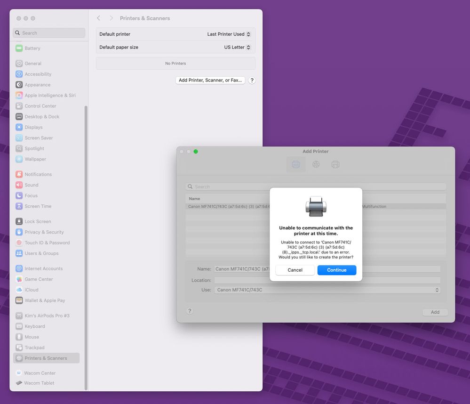Open Control Center settings icon
Screen dimensions: 470x404
point(19,106)
